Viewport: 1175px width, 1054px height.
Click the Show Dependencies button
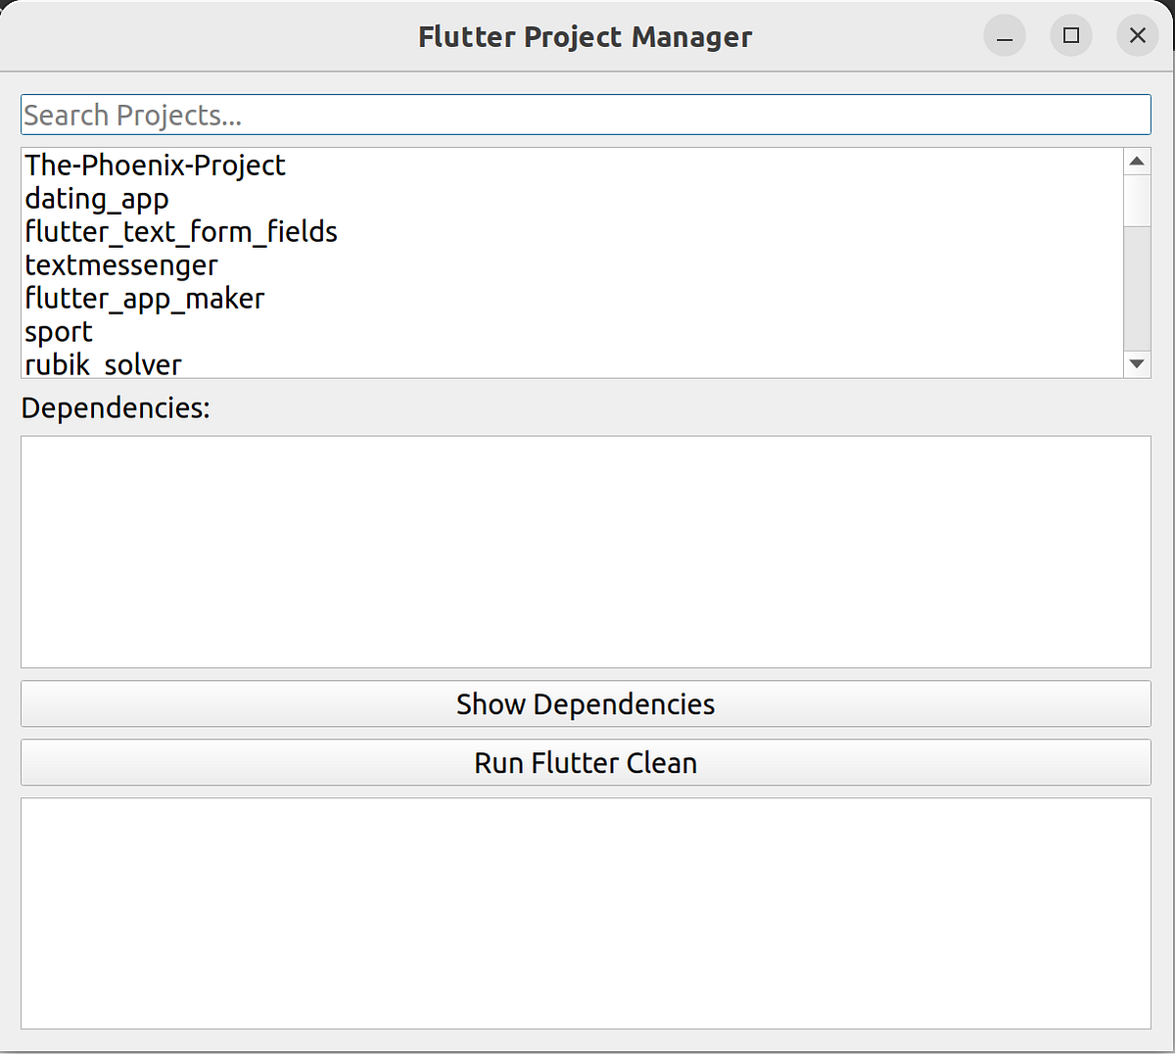[586, 703]
